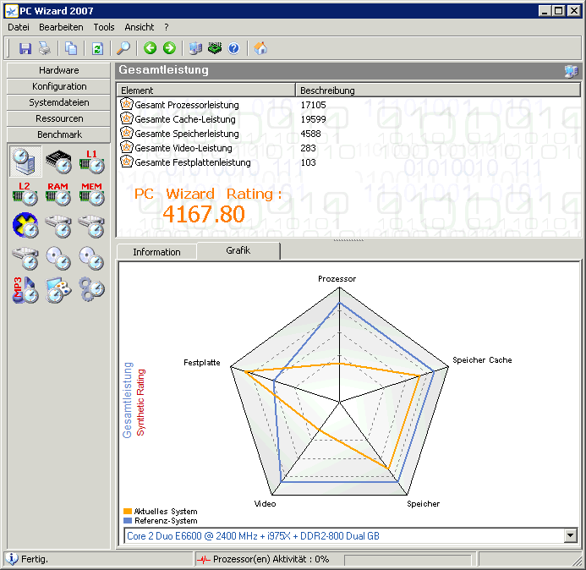
Task: Select the paint palette graphics benchmark icon
Action: click(x=58, y=290)
